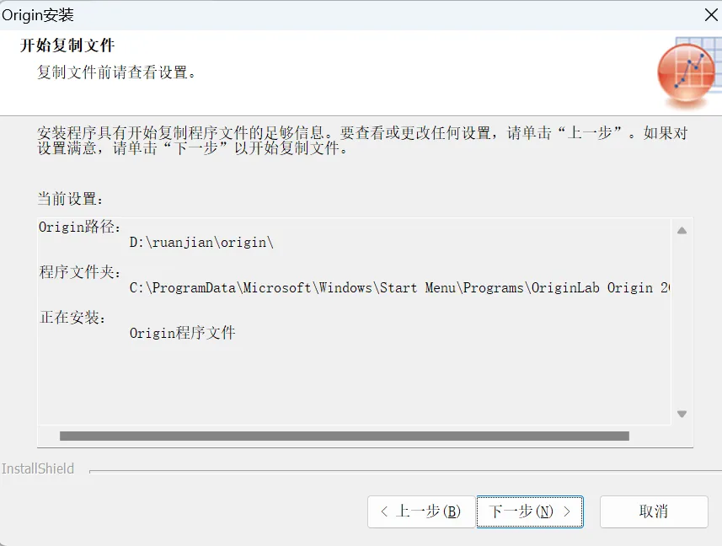
Task: Click the 下一步(N) next button
Action: [530, 511]
